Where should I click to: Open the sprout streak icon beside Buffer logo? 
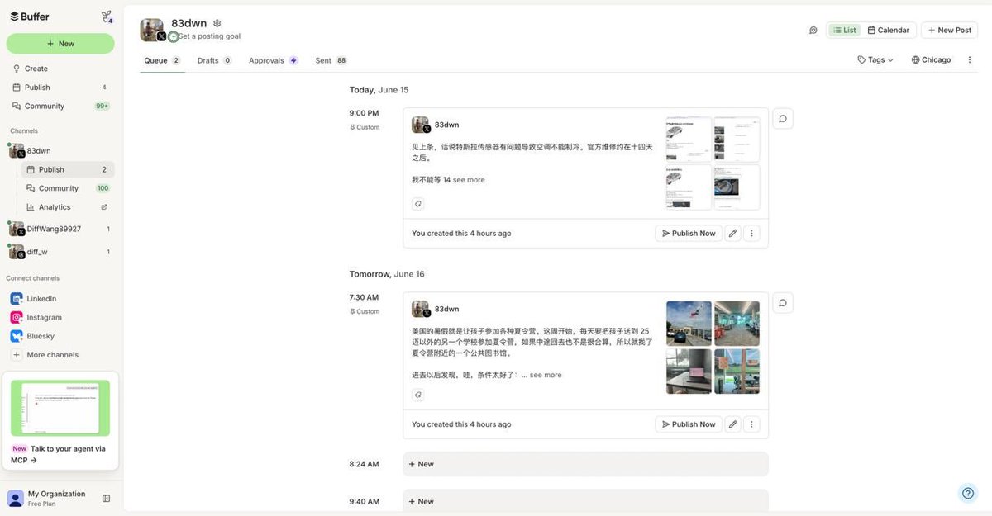pos(106,17)
